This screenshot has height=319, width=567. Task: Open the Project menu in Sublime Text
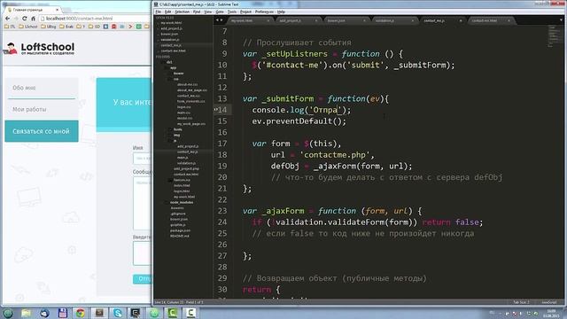[245, 12]
